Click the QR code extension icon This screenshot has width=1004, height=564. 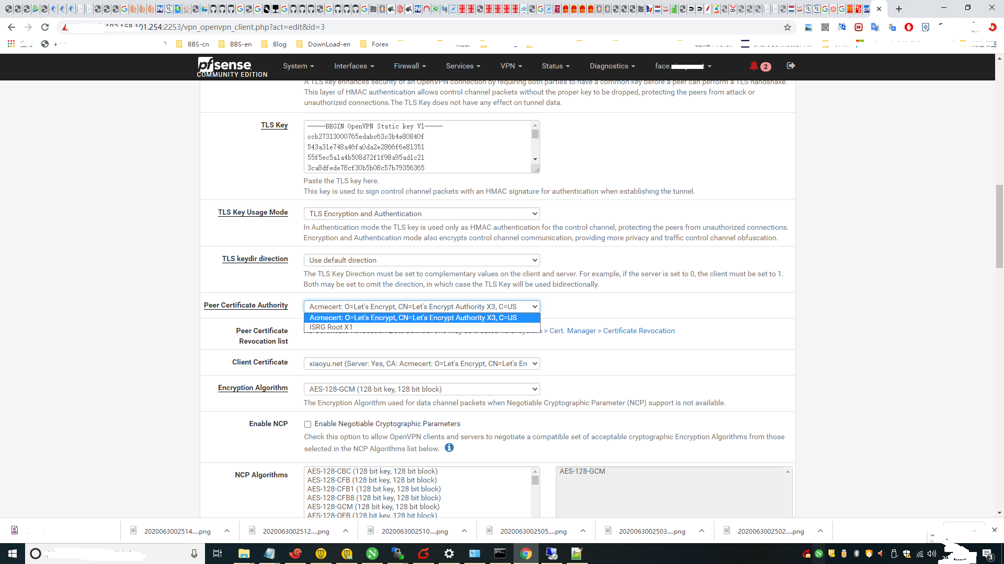(x=825, y=27)
